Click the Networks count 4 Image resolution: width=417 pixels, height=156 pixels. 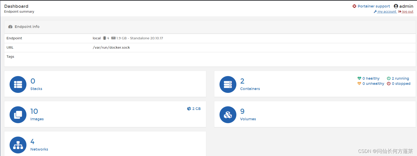32,142
